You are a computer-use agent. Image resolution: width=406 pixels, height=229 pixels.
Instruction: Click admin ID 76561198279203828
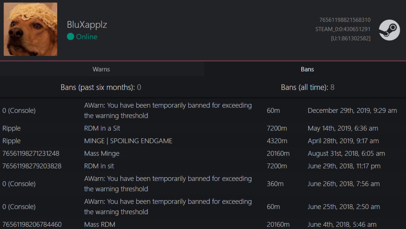coord(32,166)
